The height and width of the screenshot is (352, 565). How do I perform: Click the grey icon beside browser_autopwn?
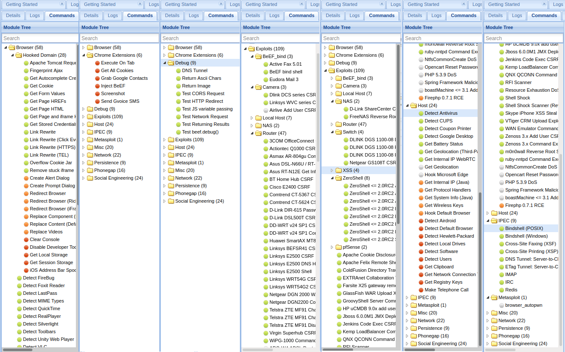501,305
